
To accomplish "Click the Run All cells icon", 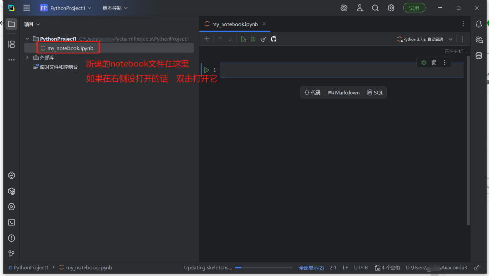I will (x=253, y=39).
